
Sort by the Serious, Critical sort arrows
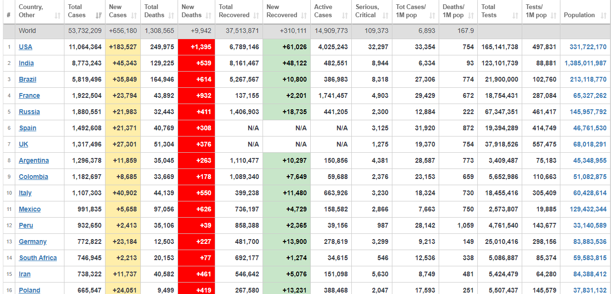[386, 15]
